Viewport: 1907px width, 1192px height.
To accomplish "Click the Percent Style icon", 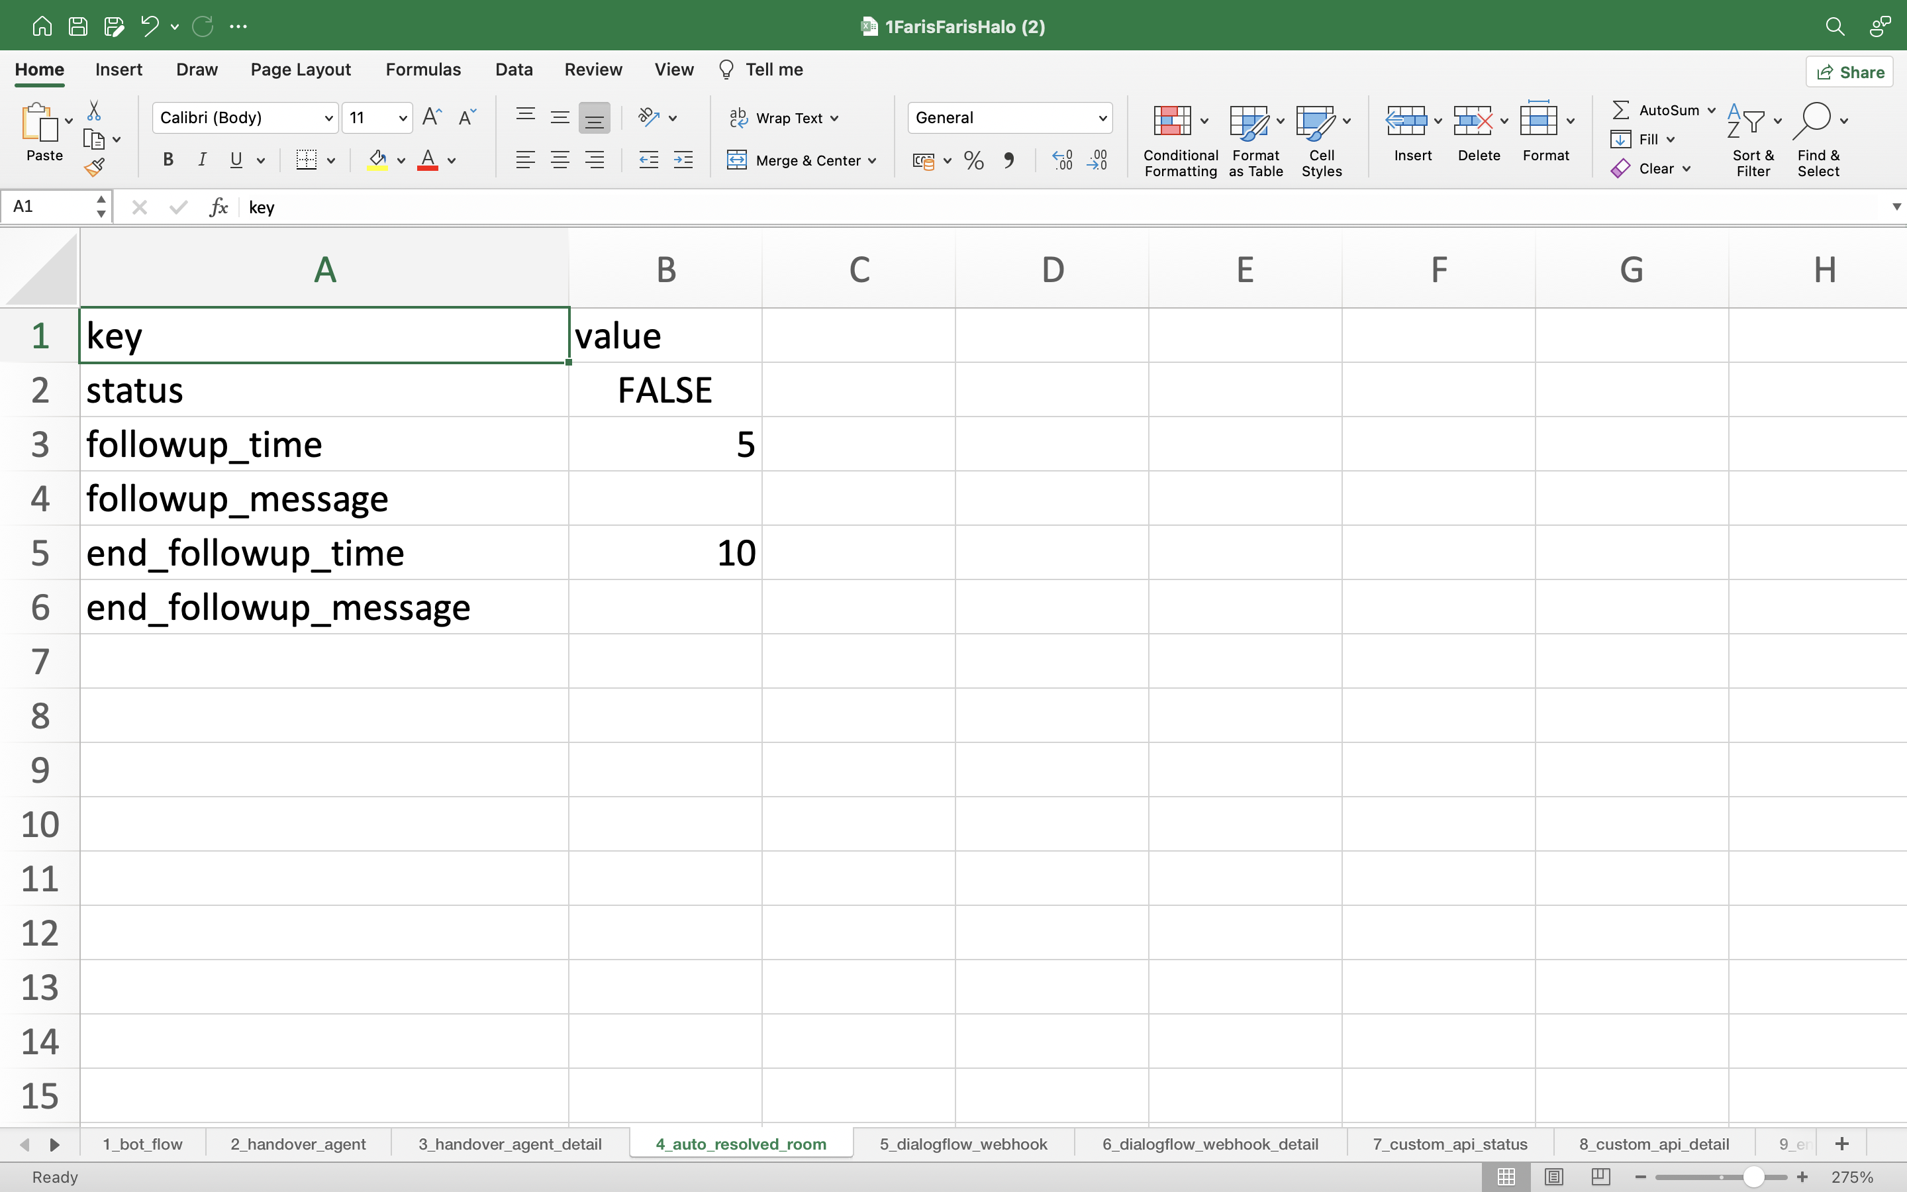I will click(974, 161).
